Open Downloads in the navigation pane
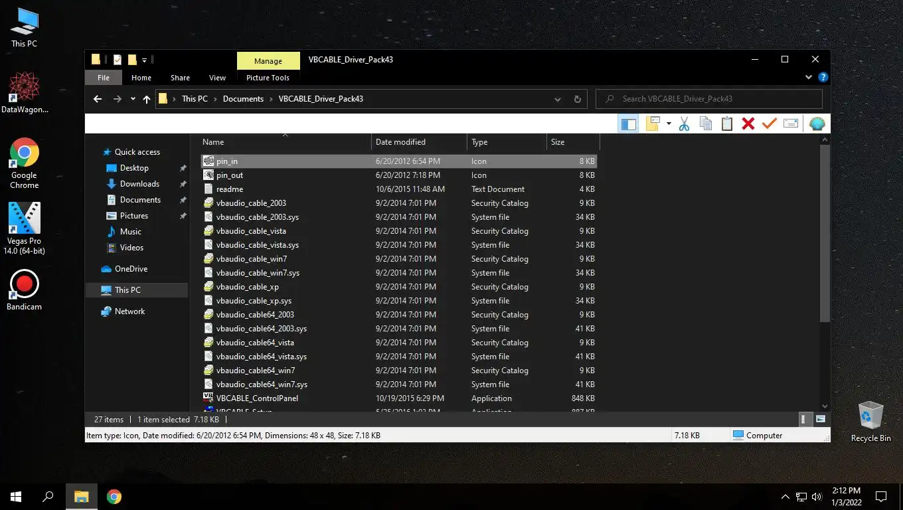 click(139, 184)
